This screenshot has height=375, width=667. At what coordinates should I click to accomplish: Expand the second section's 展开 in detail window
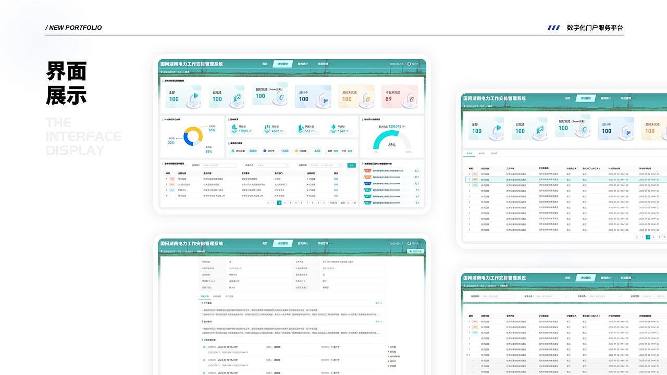[x=379, y=321]
